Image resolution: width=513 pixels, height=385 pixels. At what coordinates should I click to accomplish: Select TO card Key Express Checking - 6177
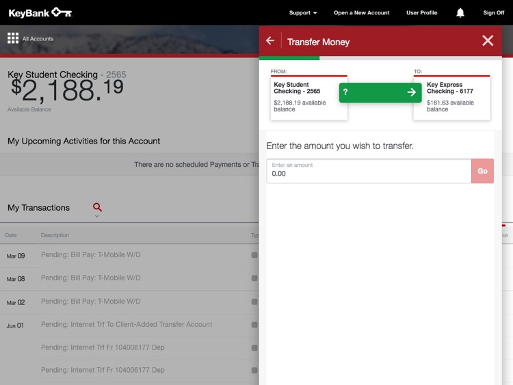point(452,98)
